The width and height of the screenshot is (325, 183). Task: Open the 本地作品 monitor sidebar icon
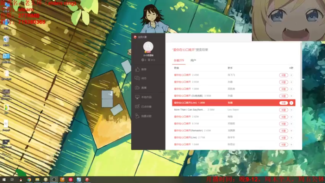137,97
